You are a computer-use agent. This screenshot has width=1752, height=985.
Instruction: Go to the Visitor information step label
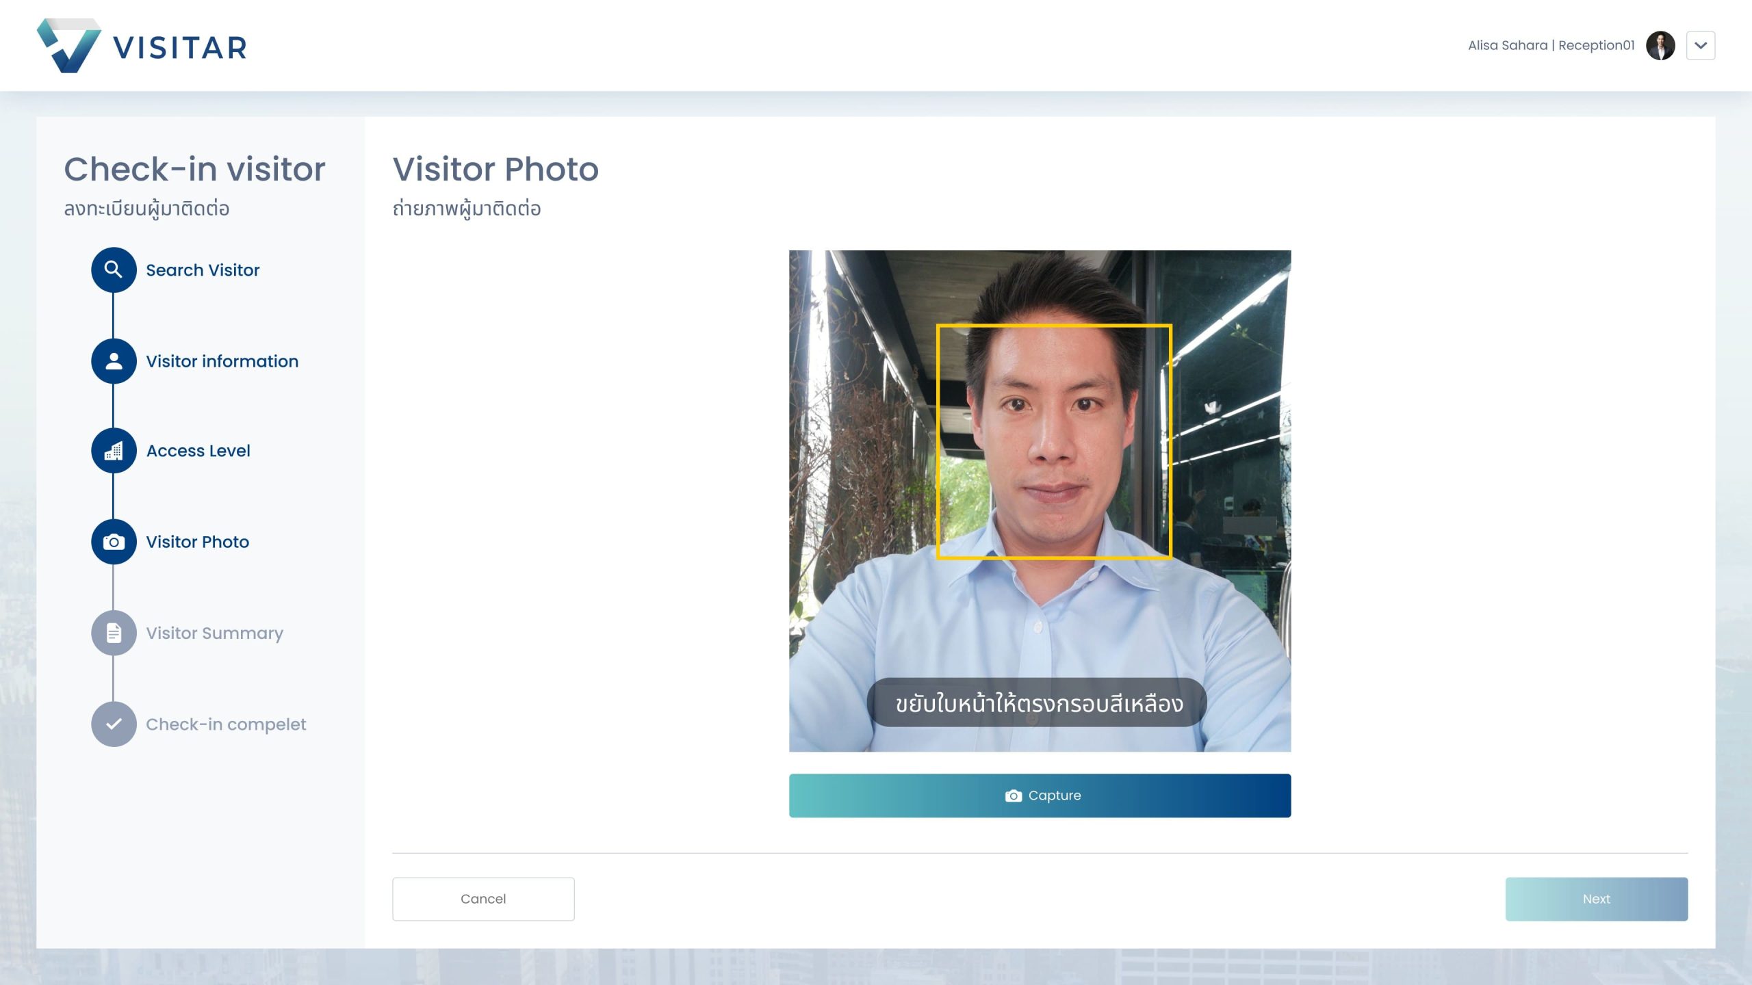tap(222, 361)
